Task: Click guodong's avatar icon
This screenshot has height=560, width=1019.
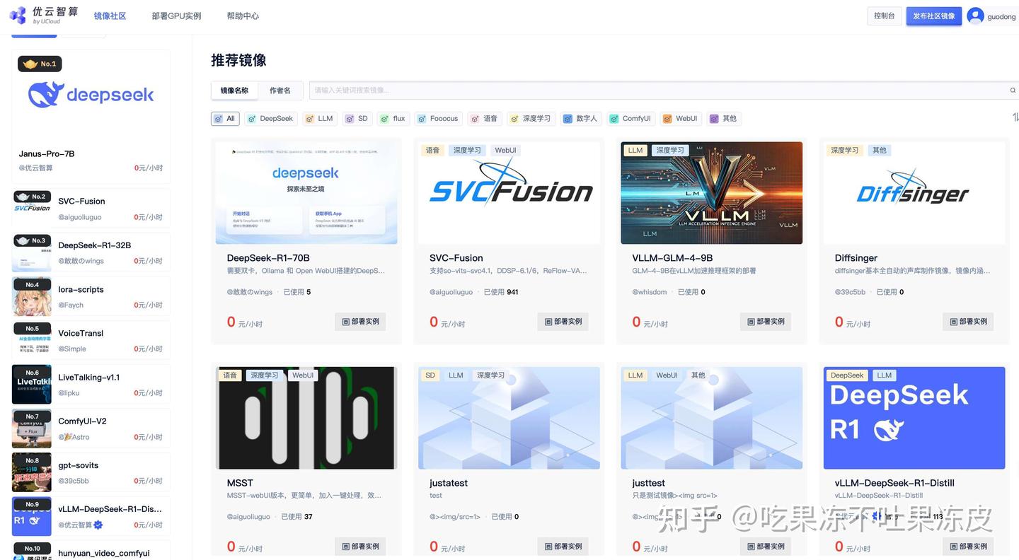Action: (974, 16)
